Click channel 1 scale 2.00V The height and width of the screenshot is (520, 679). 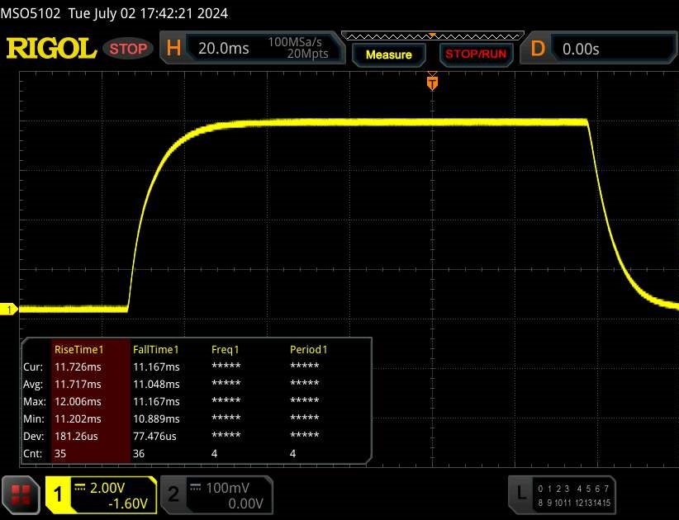click(x=107, y=488)
